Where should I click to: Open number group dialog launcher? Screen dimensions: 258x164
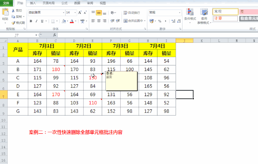coord(180,29)
